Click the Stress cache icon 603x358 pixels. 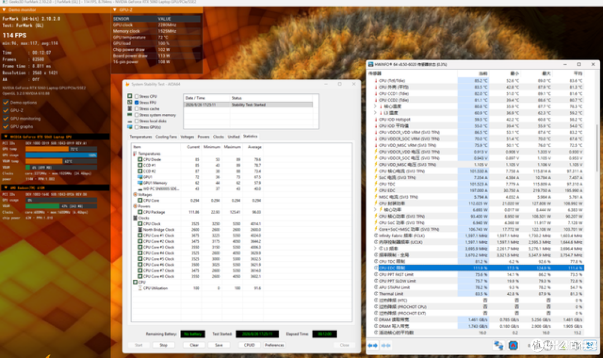tap(130, 108)
